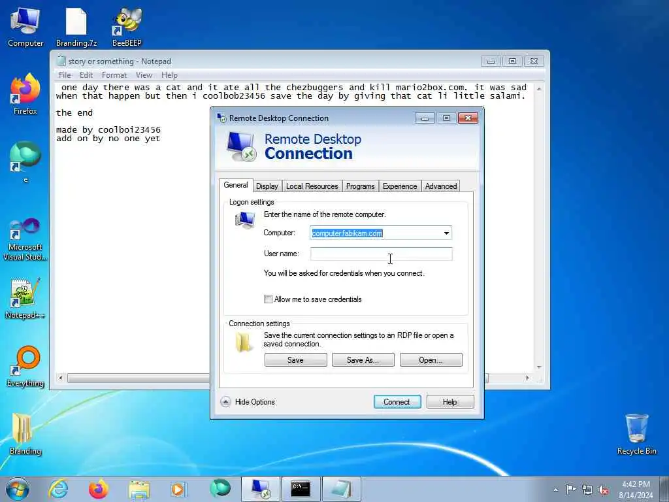Click the Save As... button
669x502 pixels.
click(363, 360)
